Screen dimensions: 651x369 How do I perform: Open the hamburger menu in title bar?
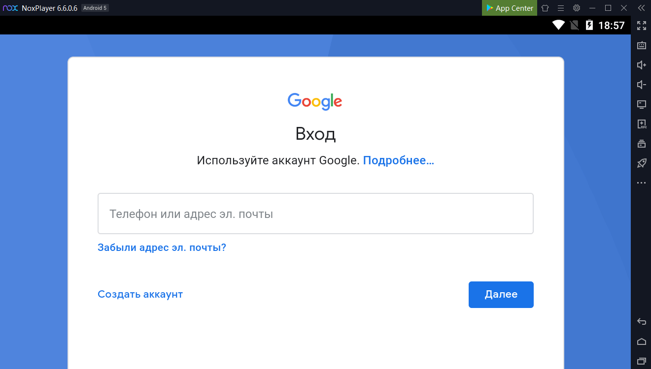point(561,8)
